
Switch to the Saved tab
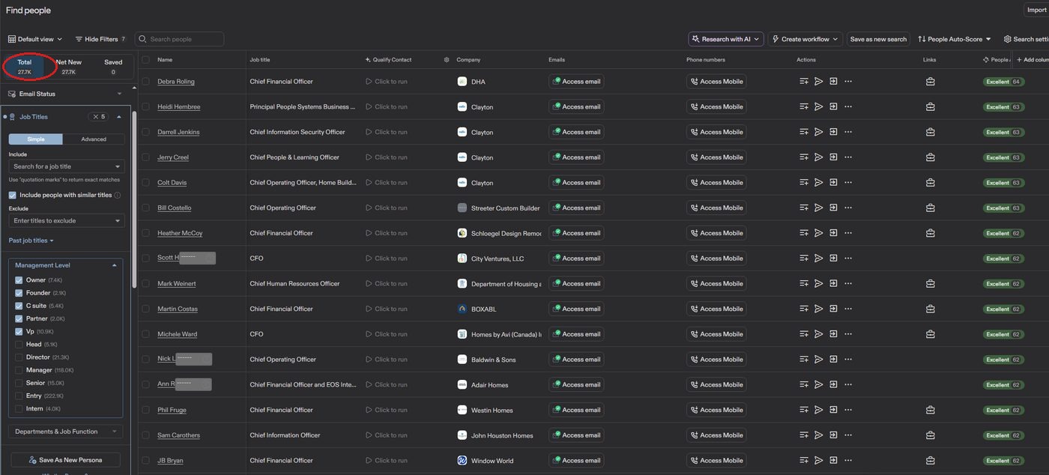[113, 67]
